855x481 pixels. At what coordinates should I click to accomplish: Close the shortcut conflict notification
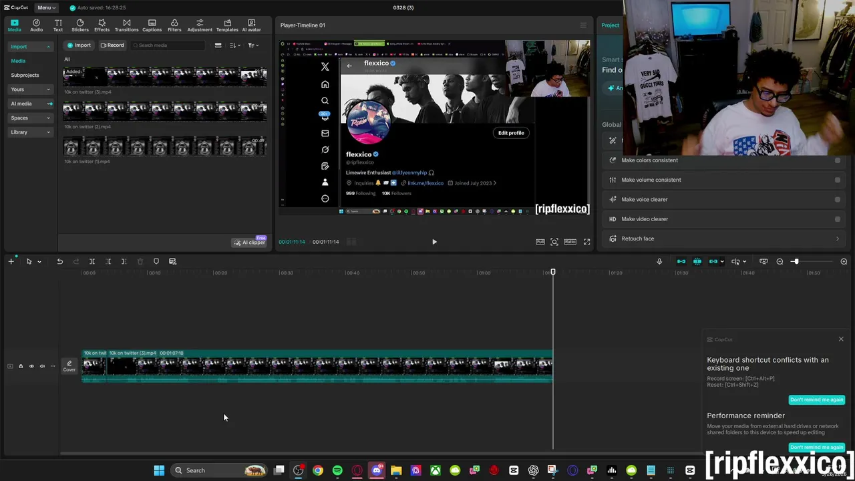841,339
